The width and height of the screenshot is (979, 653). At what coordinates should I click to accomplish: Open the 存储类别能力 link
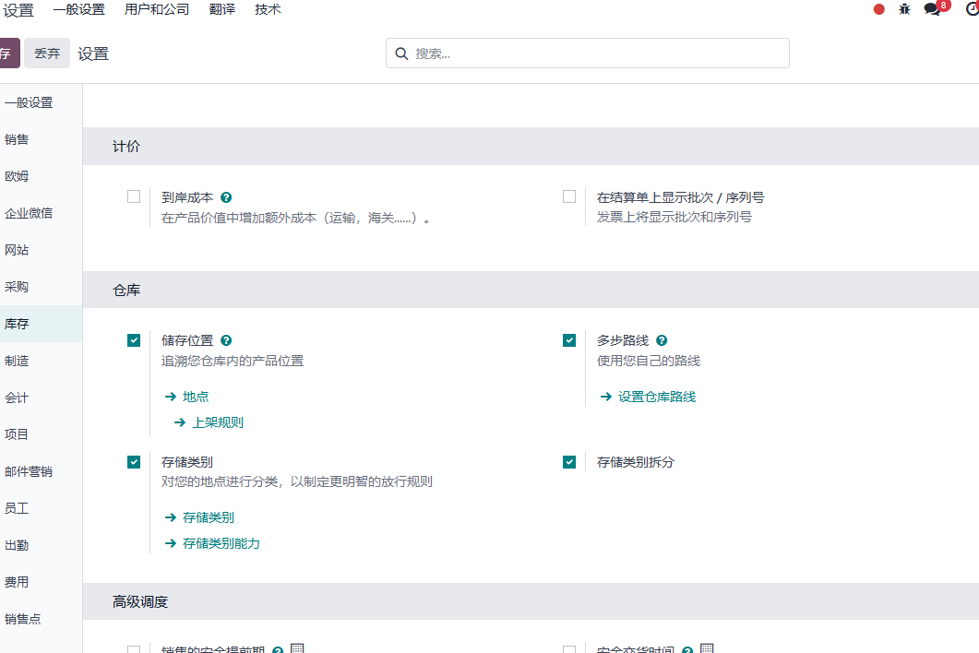pos(221,543)
